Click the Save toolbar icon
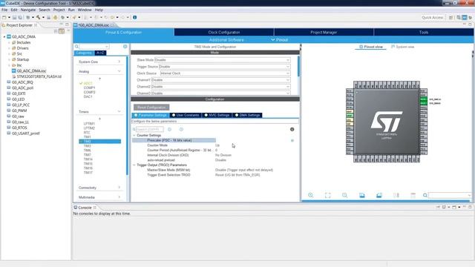Image resolution: width=475 pixels, height=267 pixels. [x=14, y=18]
